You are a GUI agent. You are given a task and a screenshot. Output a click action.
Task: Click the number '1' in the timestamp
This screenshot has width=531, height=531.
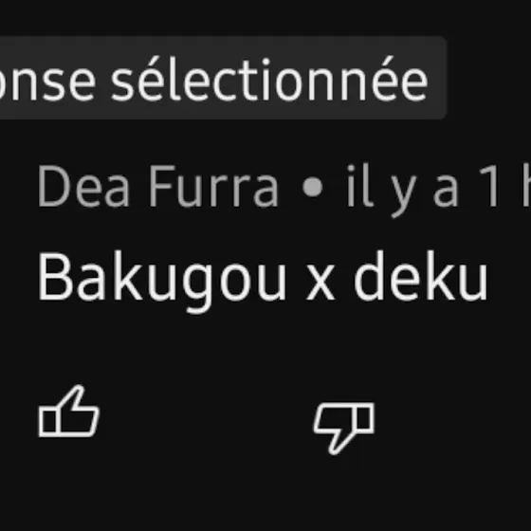489,186
